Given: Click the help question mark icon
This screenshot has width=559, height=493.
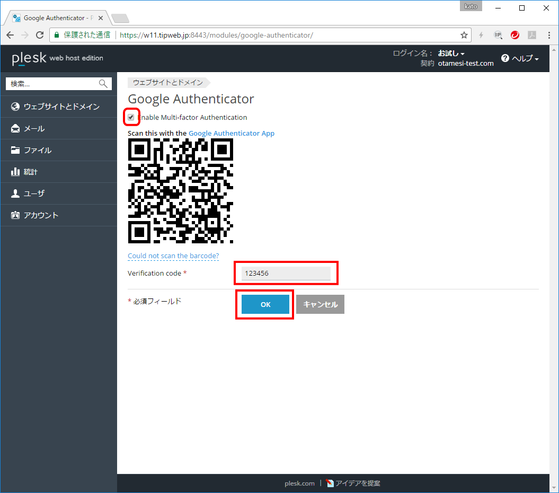Looking at the screenshot, I should (x=505, y=58).
